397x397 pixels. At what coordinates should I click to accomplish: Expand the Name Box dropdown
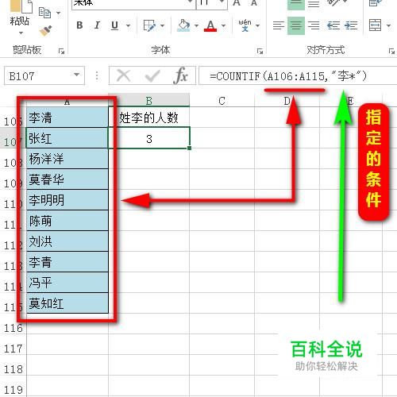point(77,75)
